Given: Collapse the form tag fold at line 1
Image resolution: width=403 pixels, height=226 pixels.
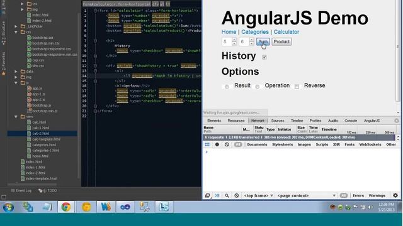Looking at the screenshot, I should tap(95, 11).
